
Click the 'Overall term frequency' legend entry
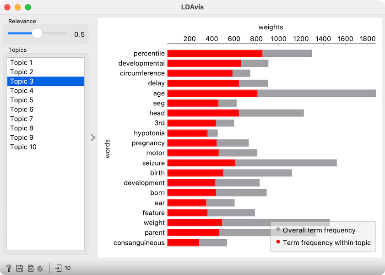(x=316, y=230)
